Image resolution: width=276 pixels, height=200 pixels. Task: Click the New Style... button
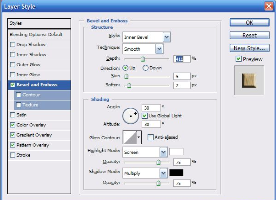[249, 48]
